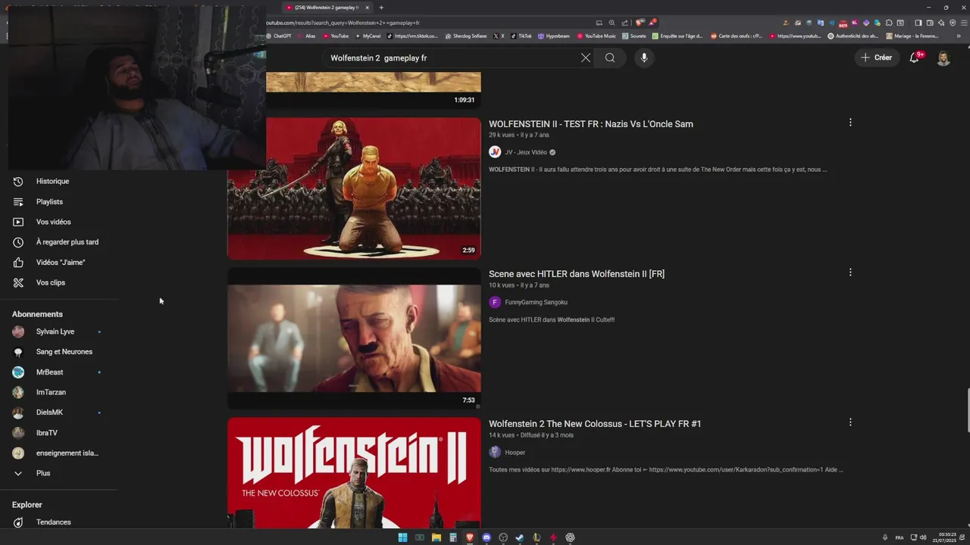The height and width of the screenshot is (545, 970).
Task: Open Steam from the taskbar
Action: coord(520,537)
